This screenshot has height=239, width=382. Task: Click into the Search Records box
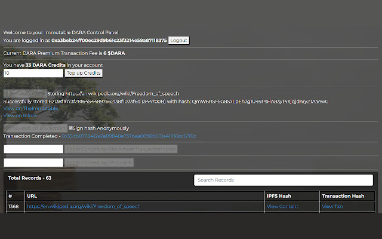click(284, 180)
